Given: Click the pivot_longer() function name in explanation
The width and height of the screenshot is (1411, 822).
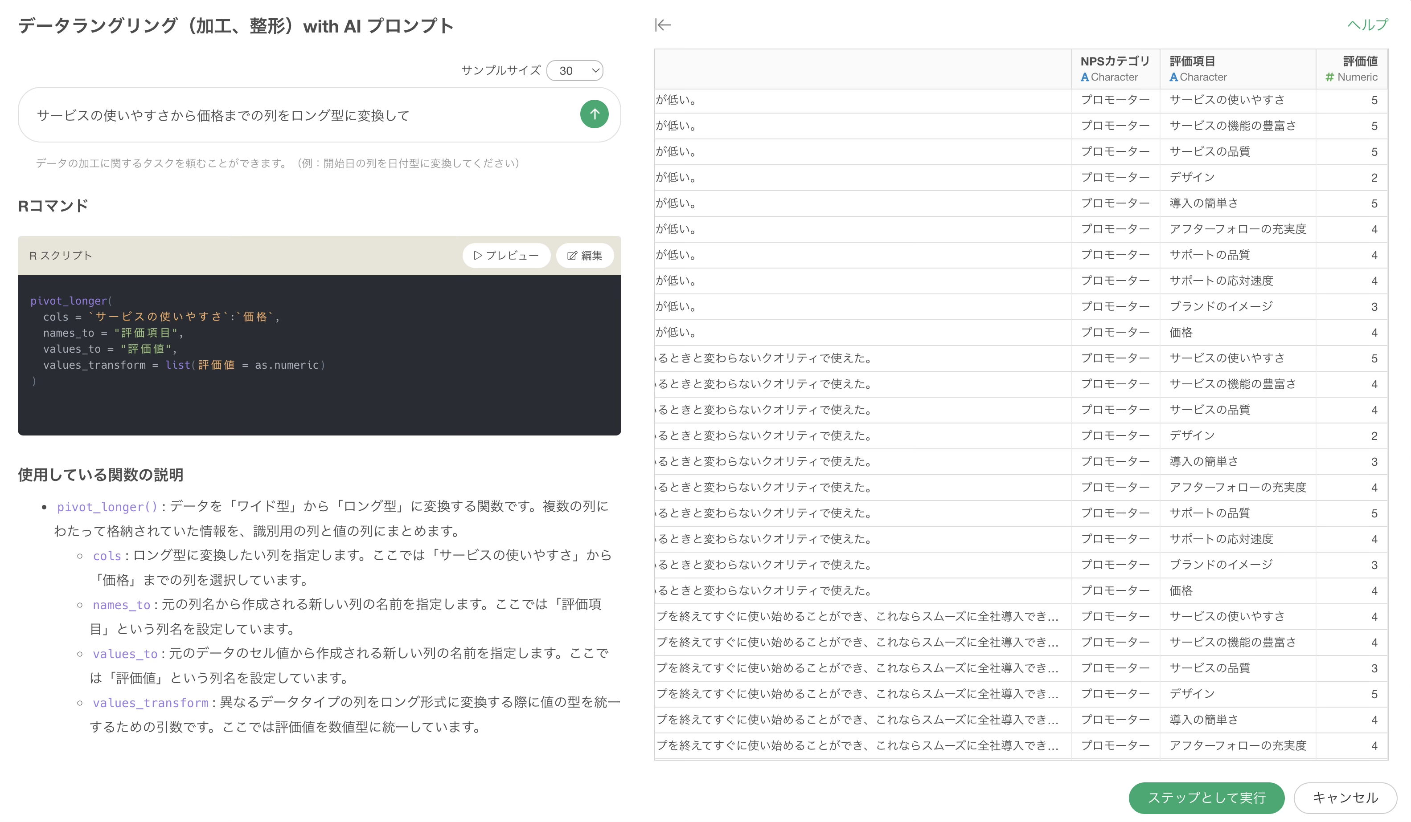Looking at the screenshot, I should pos(107,507).
